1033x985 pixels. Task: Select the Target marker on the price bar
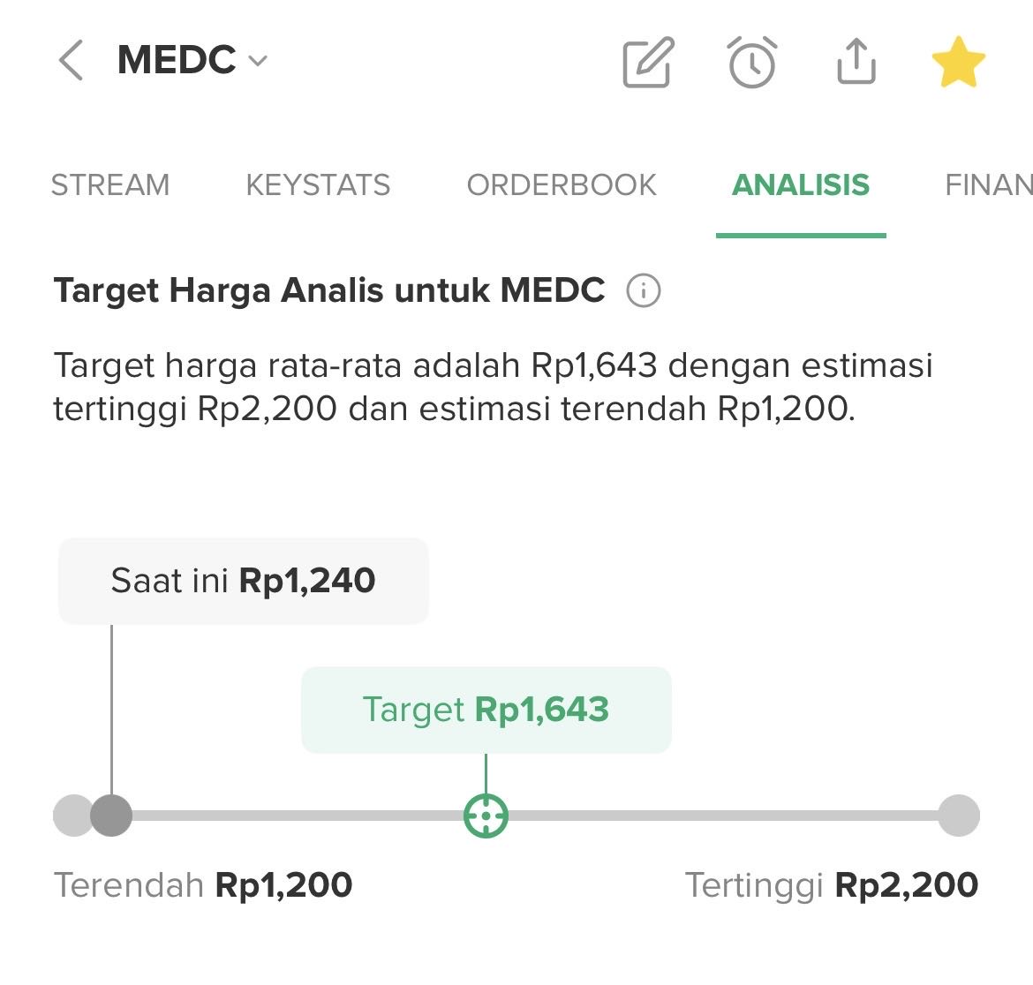click(485, 816)
